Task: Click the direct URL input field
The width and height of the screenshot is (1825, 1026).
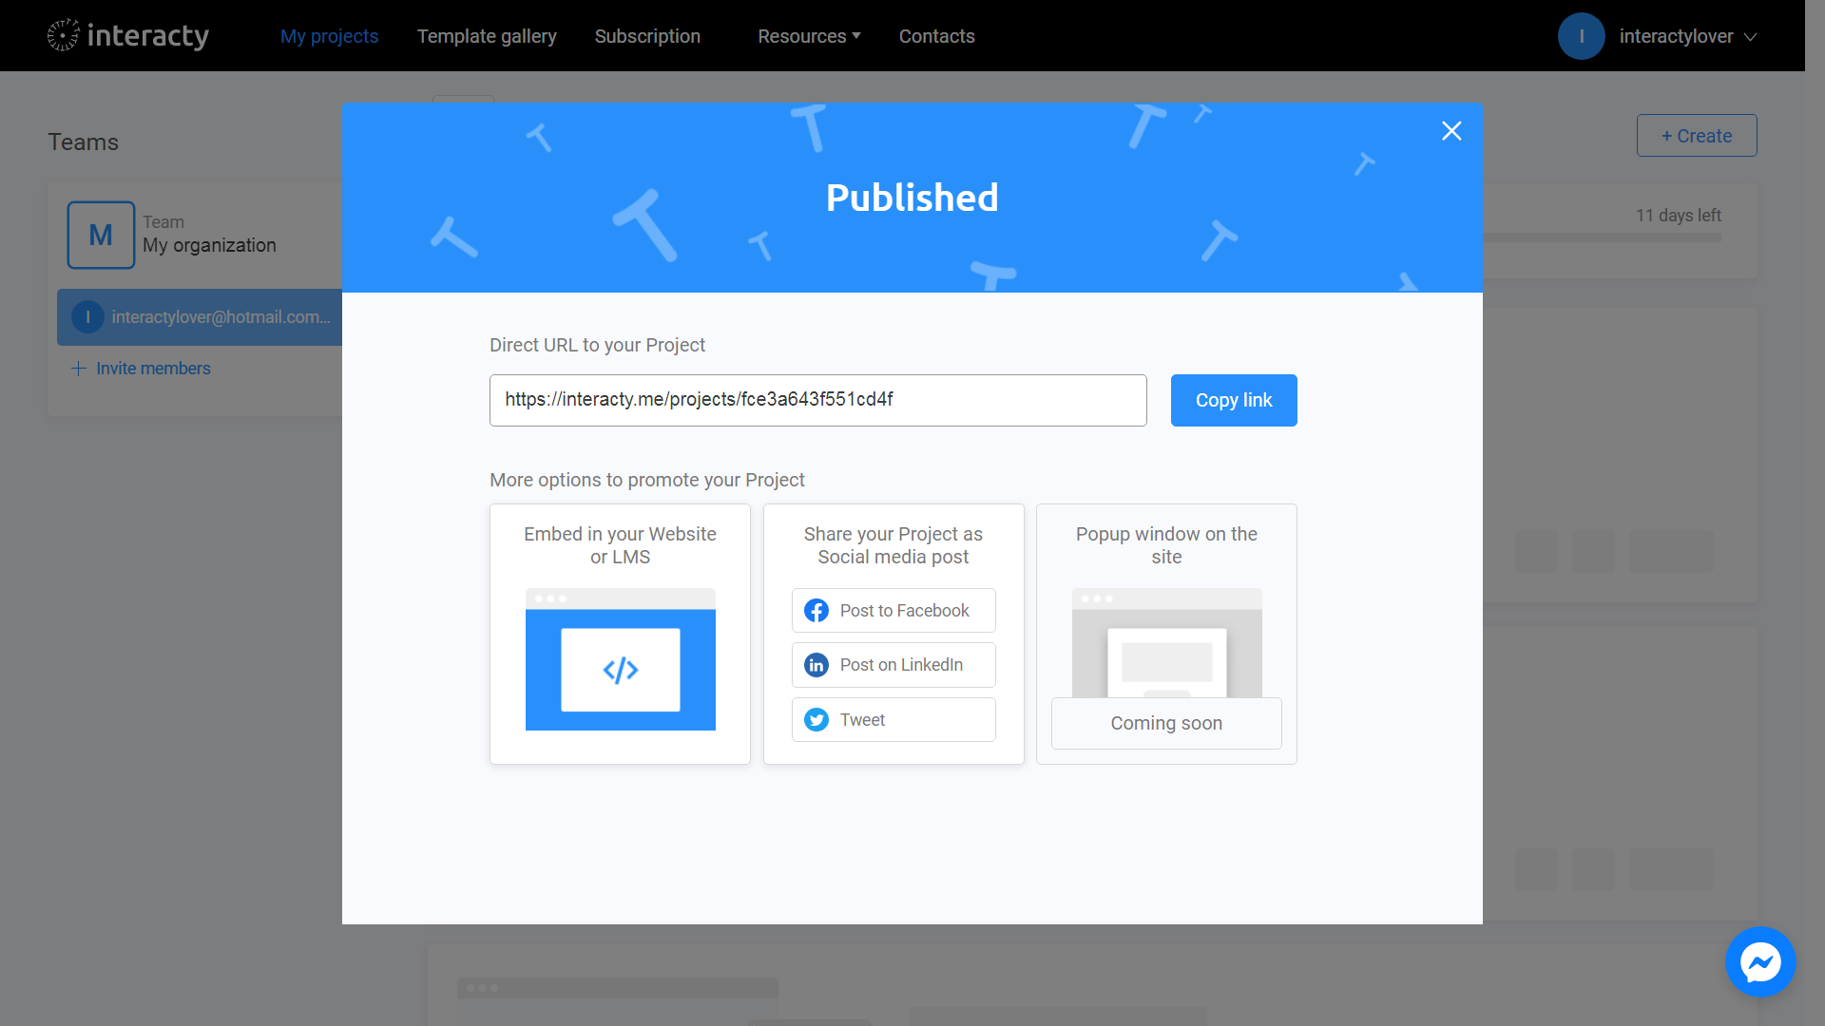Action: pyautogui.click(x=817, y=400)
